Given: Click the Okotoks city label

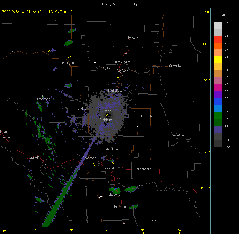Looking at the screenshot, I should tap(114, 195).
